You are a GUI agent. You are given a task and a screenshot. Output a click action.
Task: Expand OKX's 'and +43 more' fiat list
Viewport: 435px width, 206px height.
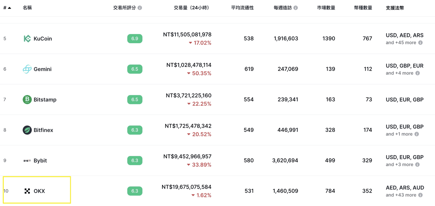click(401, 195)
